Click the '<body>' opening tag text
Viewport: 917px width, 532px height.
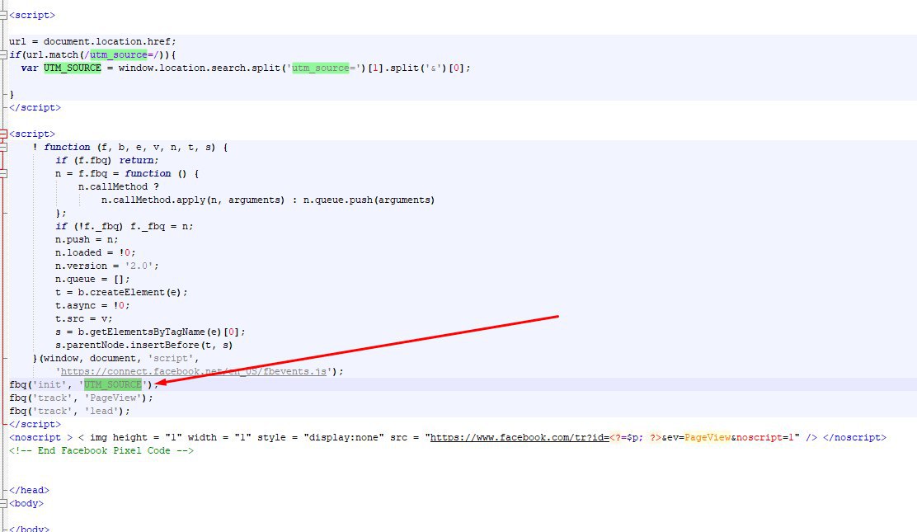pos(26,503)
